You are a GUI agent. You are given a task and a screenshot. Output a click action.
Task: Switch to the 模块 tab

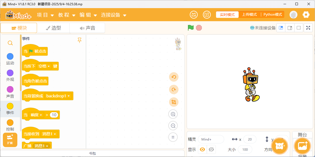(19, 28)
